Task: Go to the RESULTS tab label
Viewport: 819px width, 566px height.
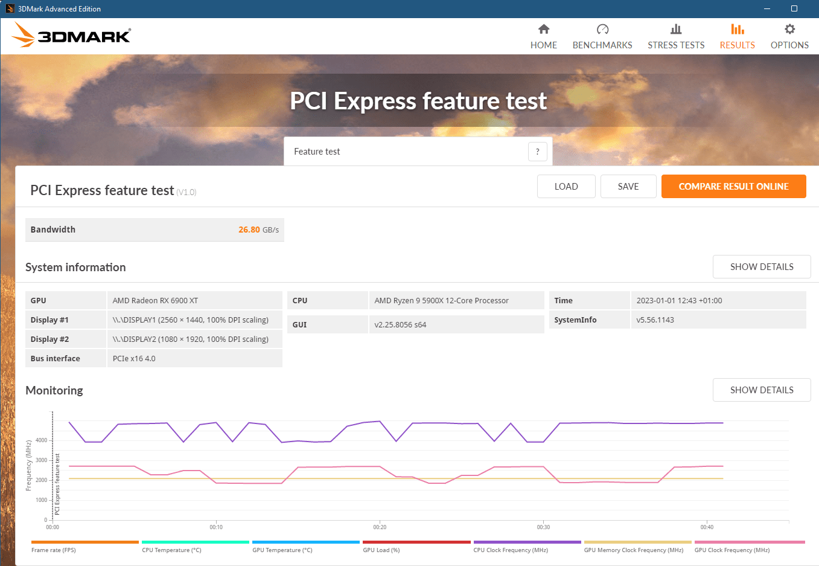Action: click(x=738, y=45)
